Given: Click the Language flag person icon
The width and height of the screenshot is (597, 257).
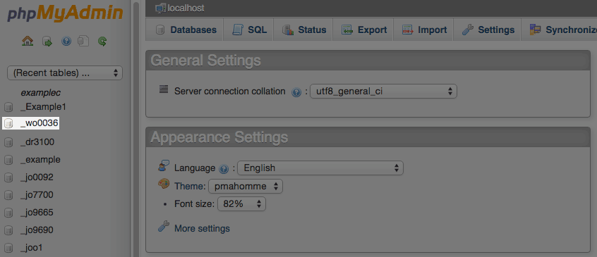Looking at the screenshot, I should click(x=163, y=166).
